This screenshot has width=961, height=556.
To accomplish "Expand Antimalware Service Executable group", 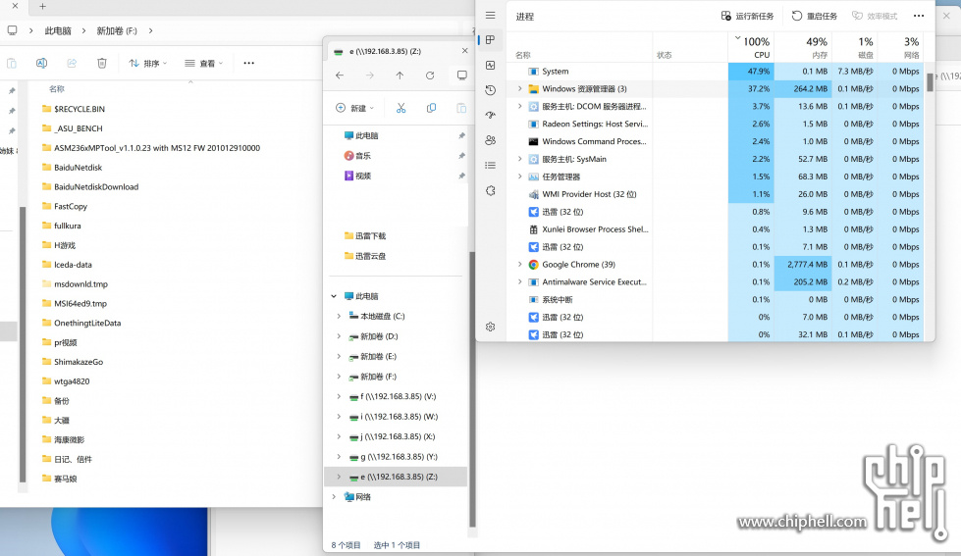I will pyautogui.click(x=519, y=282).
